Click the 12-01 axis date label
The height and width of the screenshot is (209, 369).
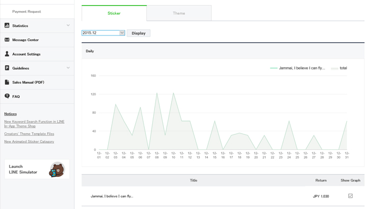99,155
